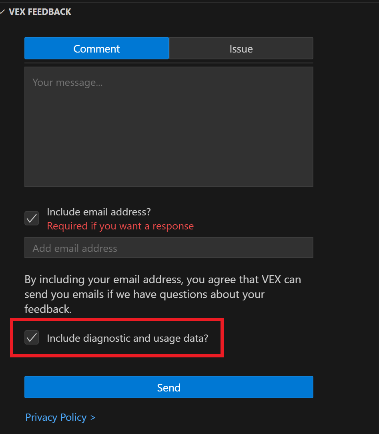Collapse the VEX Feedback section chevron
Viewport: 379px width, 434px height.
tap(2, 12)
